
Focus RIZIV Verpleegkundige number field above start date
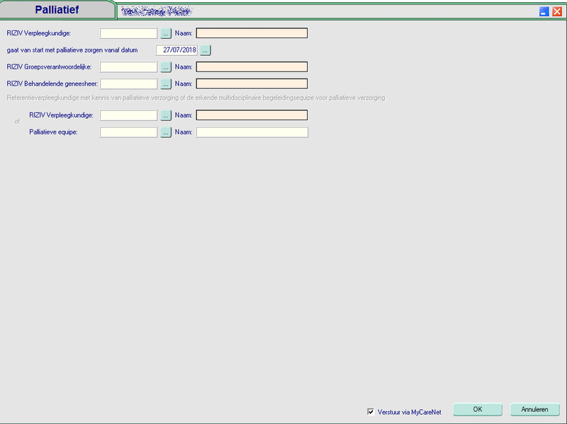[128, 33]
